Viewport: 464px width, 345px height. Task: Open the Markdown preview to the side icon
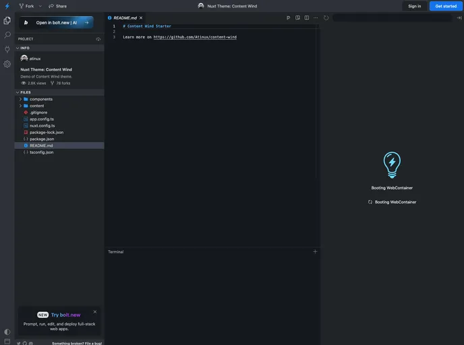click(x=297, y=18)
